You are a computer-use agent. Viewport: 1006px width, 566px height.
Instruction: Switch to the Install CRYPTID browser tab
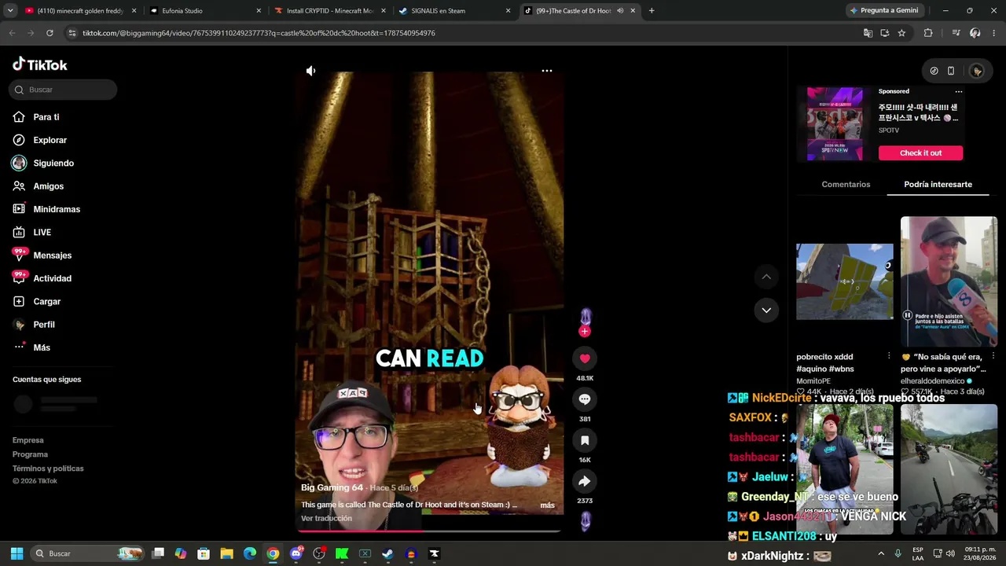click(x=329, y=11)
